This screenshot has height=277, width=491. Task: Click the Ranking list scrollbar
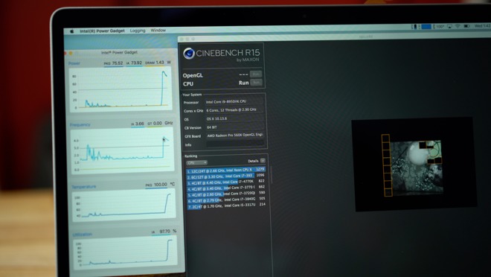(271, 174)
